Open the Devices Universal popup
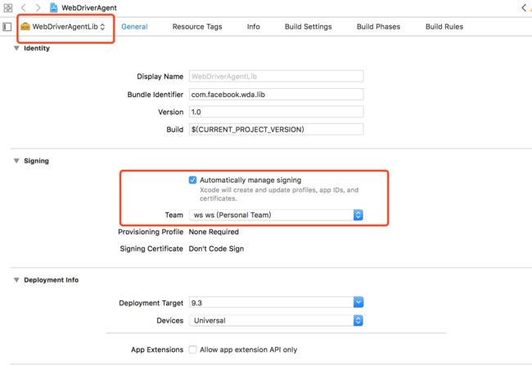This screenshot has height=369, width=532. pyautogui.click(x=276, y=320)
